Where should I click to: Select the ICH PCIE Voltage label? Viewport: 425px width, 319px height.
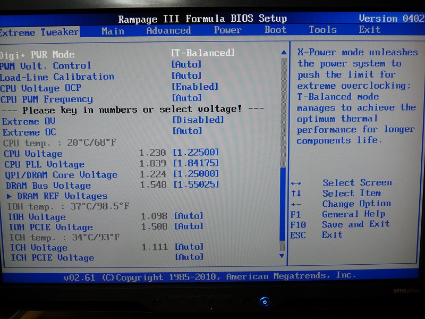tap(52, 257)
